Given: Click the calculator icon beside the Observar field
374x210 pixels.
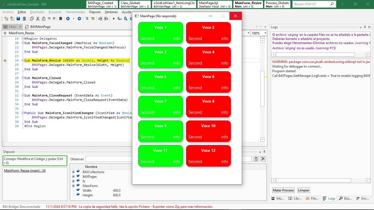Looking at the screenshot, I should [256, 159].
